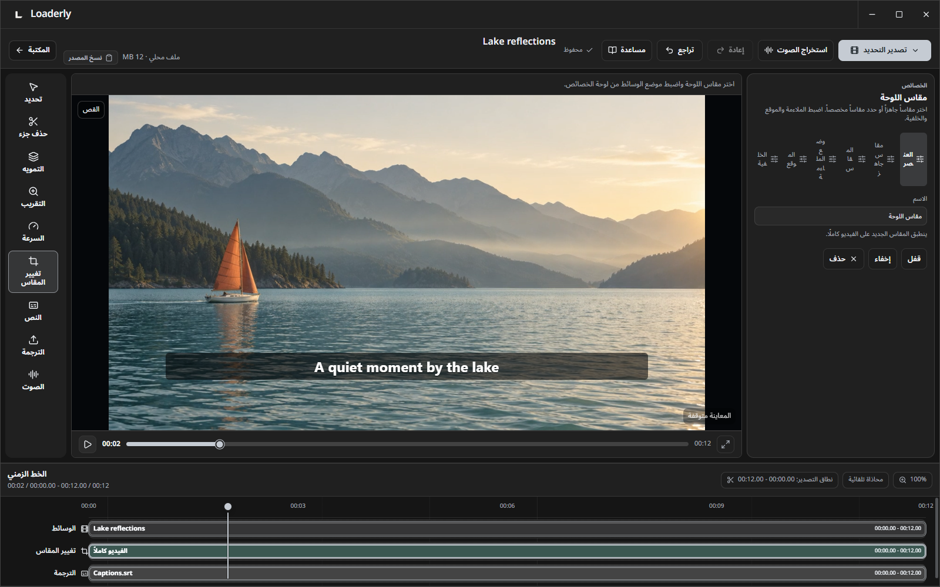This screenshot has height=587, width=940.
Task: Choose the حذف جزء scissors tool
Action: (33, 127)
